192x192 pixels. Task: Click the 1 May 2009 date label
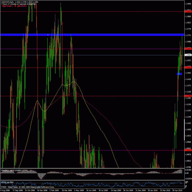79,190
